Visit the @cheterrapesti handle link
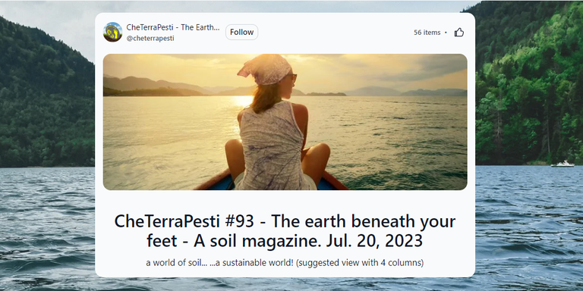 [150, 38]
